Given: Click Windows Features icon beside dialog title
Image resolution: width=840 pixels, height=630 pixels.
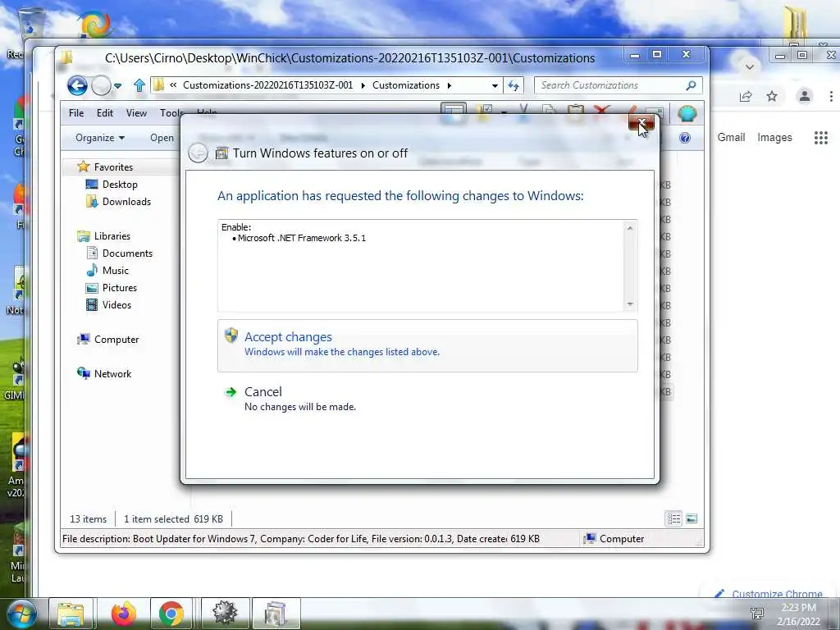Looking at the screenshot, I should click(x=221, y=153).
